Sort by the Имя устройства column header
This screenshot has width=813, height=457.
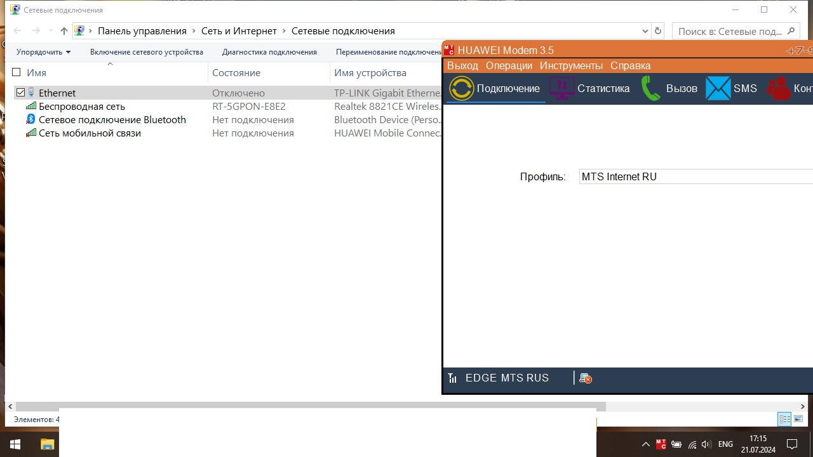370,72
